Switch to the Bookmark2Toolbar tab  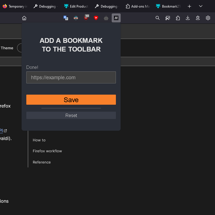169,6
